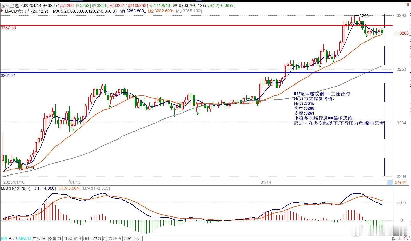Click the 01/15==螺纹钢== 主连合约 annotation title
The width and height of the screenshot is (411, 241).
(322, 94)
